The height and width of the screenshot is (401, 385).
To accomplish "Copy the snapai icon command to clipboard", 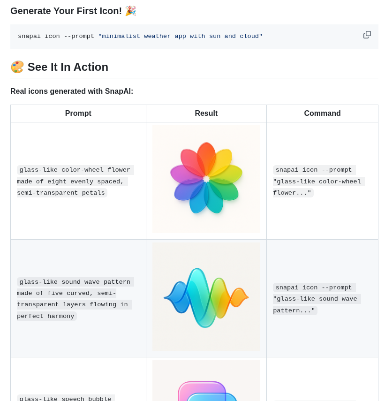I will click(x=367, y=35).
